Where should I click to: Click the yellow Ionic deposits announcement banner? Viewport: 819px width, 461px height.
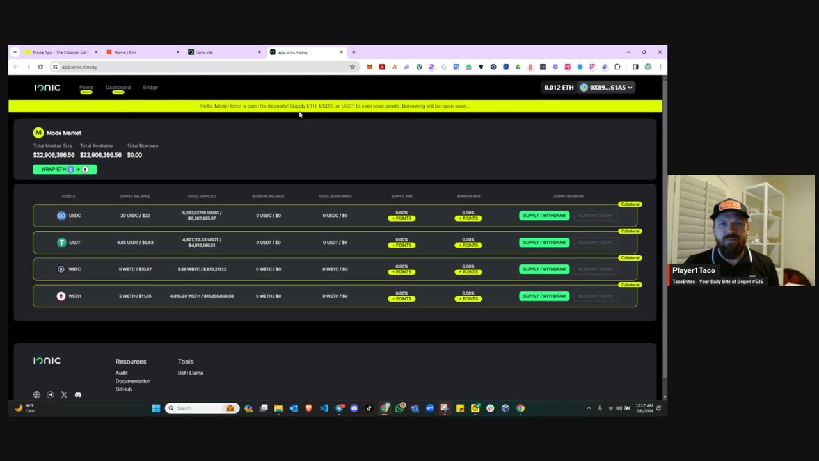tap(335, 106)
